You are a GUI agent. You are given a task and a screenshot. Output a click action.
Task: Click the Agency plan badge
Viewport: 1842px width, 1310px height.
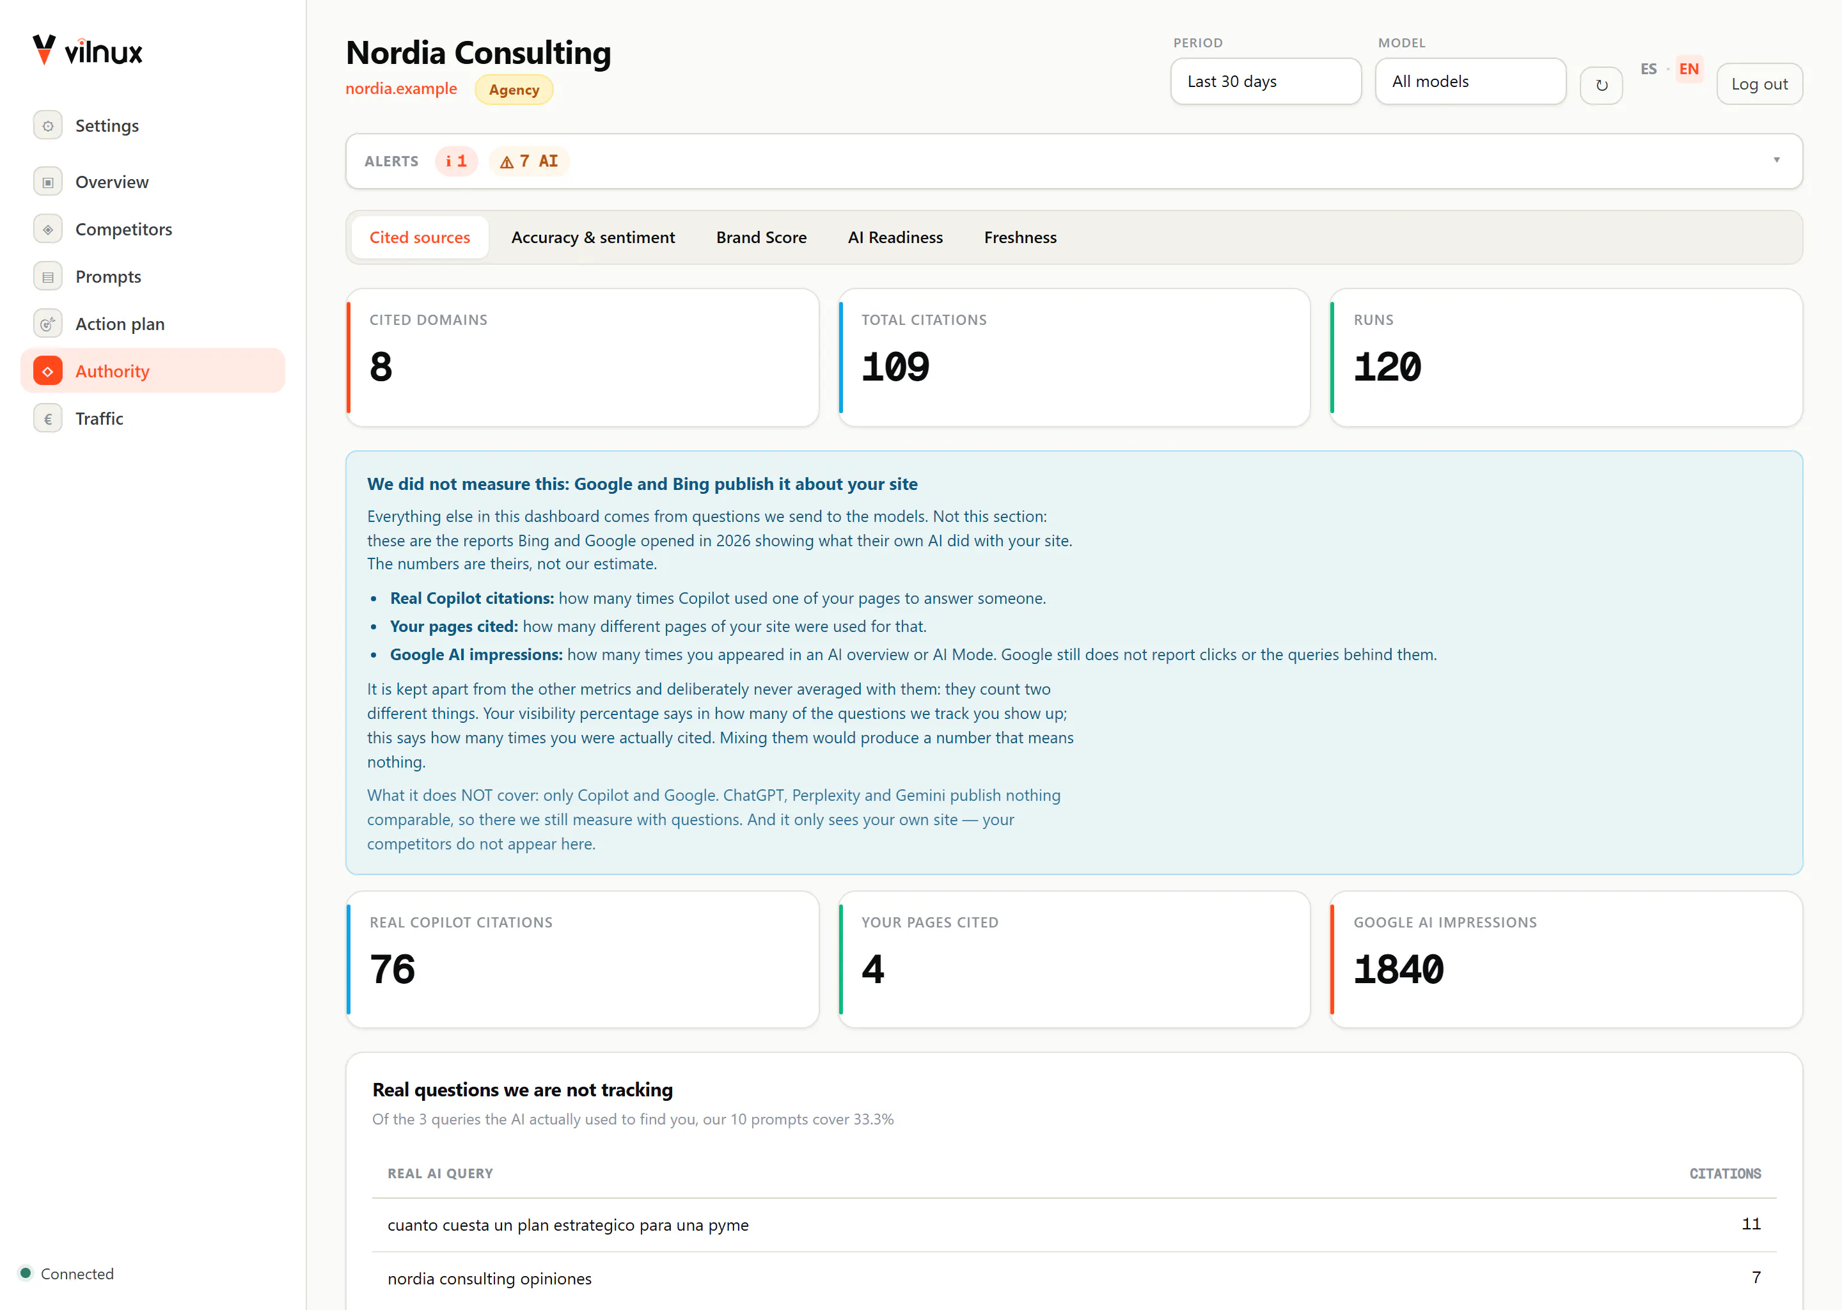[514, 90]
